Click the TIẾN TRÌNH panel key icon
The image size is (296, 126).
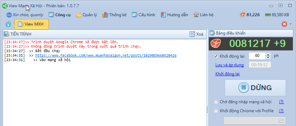(x=7, y=34)
